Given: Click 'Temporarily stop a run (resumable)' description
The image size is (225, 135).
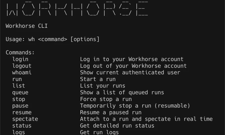Looking at the screenshot, I should (x=135, y=106).
